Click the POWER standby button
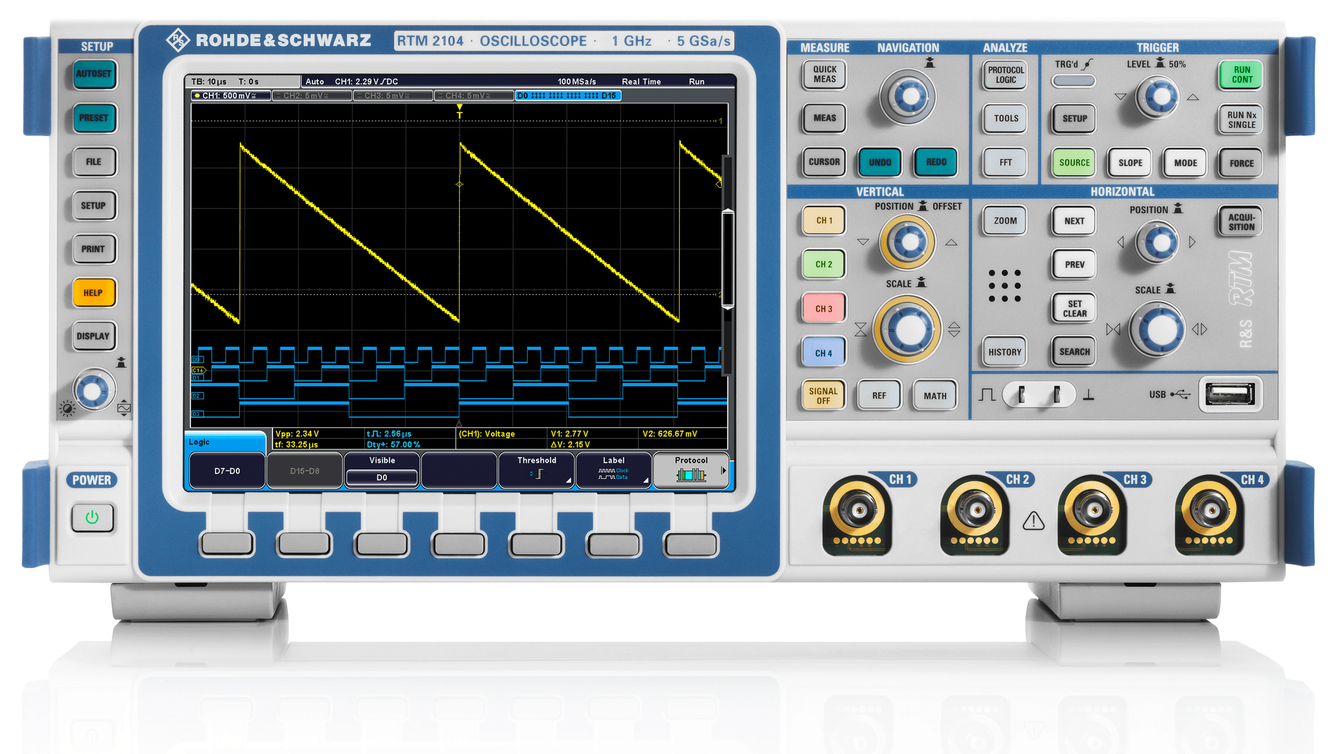1339x754 pixels. [92, 517]
